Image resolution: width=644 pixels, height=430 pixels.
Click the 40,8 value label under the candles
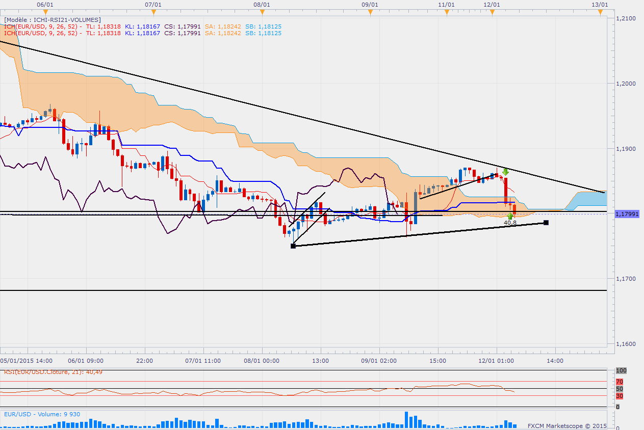click(510, 223)
